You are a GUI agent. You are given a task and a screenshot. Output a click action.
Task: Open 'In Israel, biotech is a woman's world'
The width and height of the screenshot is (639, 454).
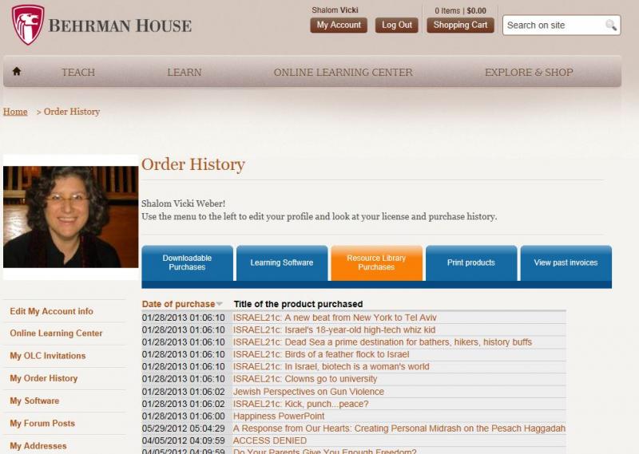(331, 366)
